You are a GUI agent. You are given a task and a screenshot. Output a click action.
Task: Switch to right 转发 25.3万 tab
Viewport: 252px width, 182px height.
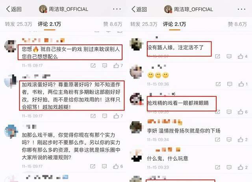[144, 24]
